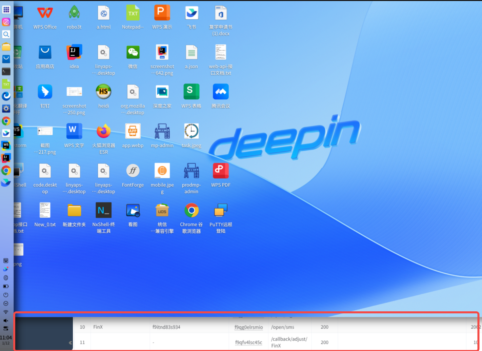Viewport: 482px width, 351px height.
Task: Open the battery tray indicator
Action: tap(6, 286)
